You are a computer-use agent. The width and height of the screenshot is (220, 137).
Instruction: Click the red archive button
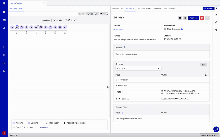(x=202, y=18)
